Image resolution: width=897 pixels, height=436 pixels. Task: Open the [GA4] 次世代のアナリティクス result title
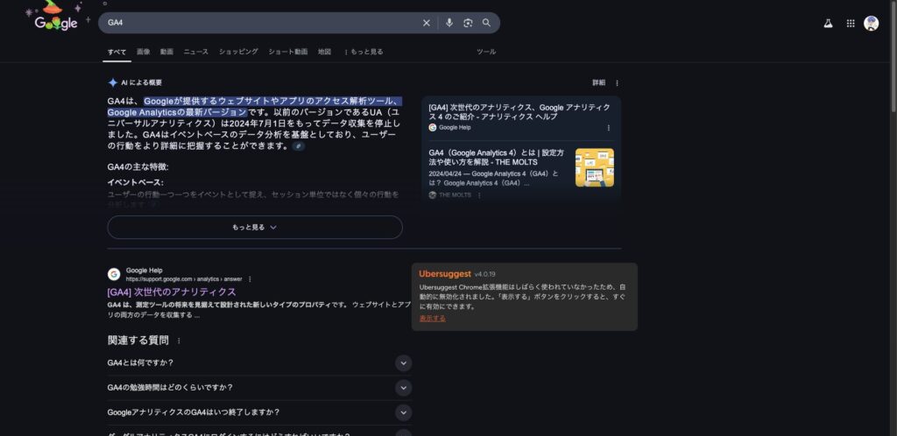click(172, 292)
